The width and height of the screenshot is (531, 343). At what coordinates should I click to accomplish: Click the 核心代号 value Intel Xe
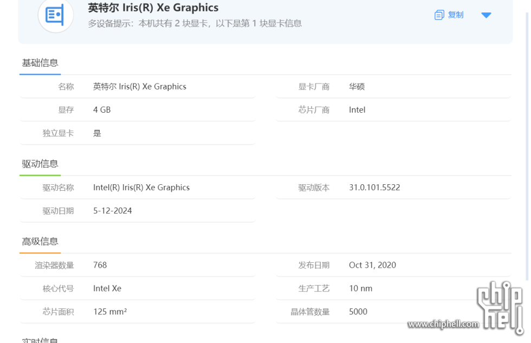(107, 288)
